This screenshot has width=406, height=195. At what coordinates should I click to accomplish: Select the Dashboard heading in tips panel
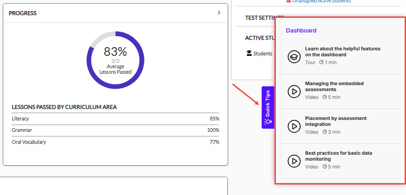[x=301, y=31]
